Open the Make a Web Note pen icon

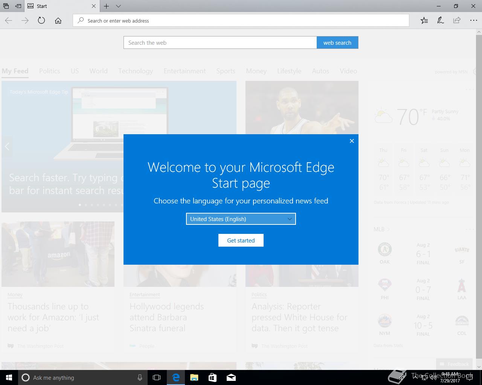click(440, 21)
